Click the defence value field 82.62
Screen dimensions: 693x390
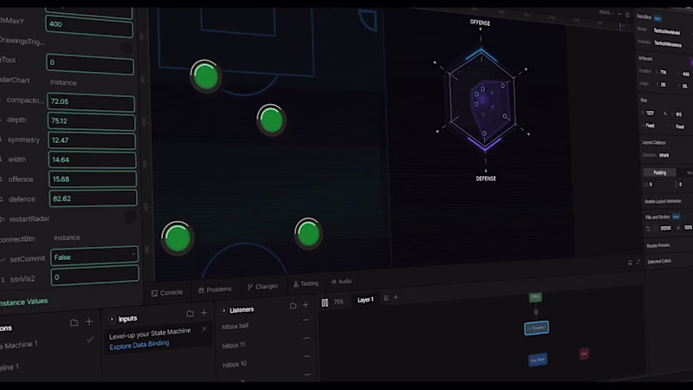tap(93, 198)
